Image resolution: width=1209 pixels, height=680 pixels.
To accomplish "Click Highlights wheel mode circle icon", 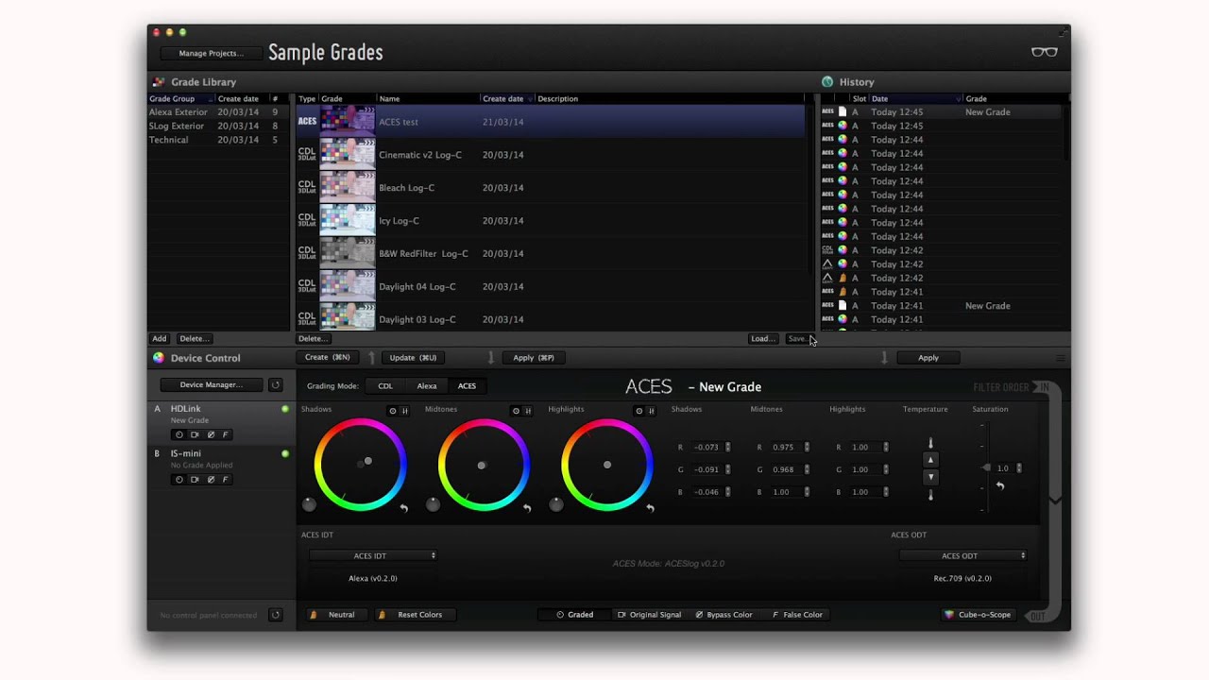I will pos(639,411).
